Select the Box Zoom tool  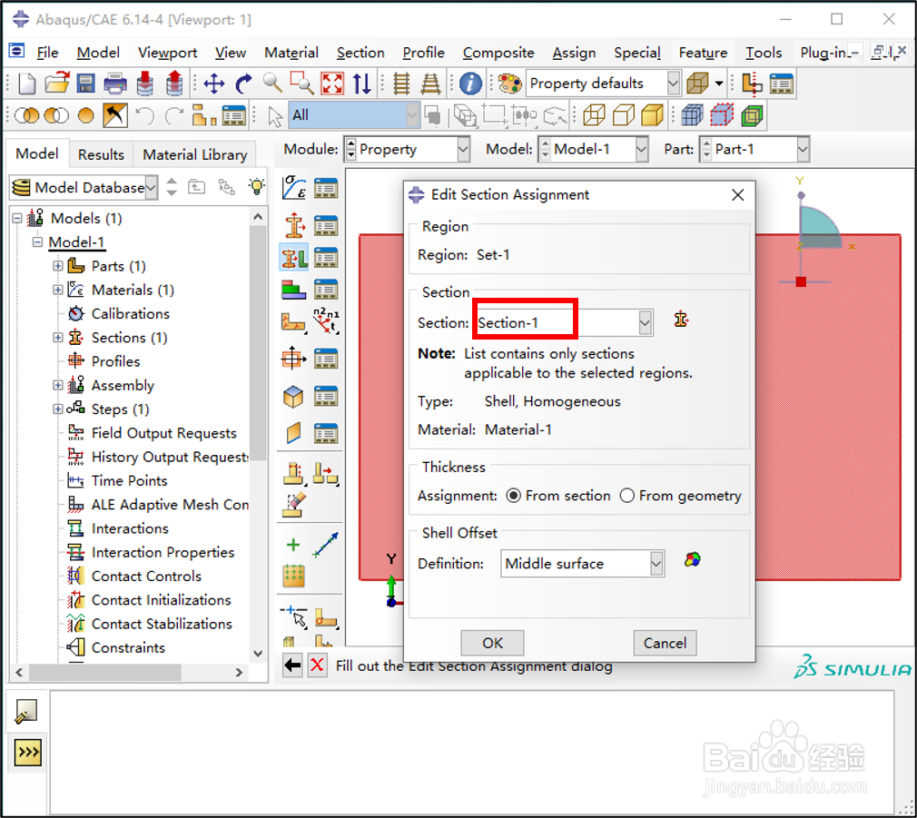(302, 83)
